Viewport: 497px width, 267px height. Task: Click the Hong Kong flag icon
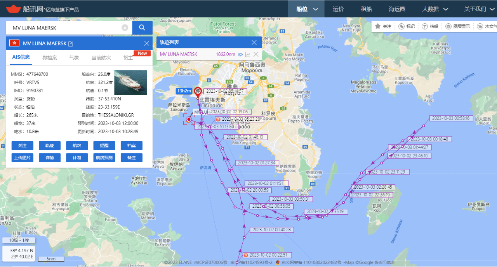click(x=14, y=43)
